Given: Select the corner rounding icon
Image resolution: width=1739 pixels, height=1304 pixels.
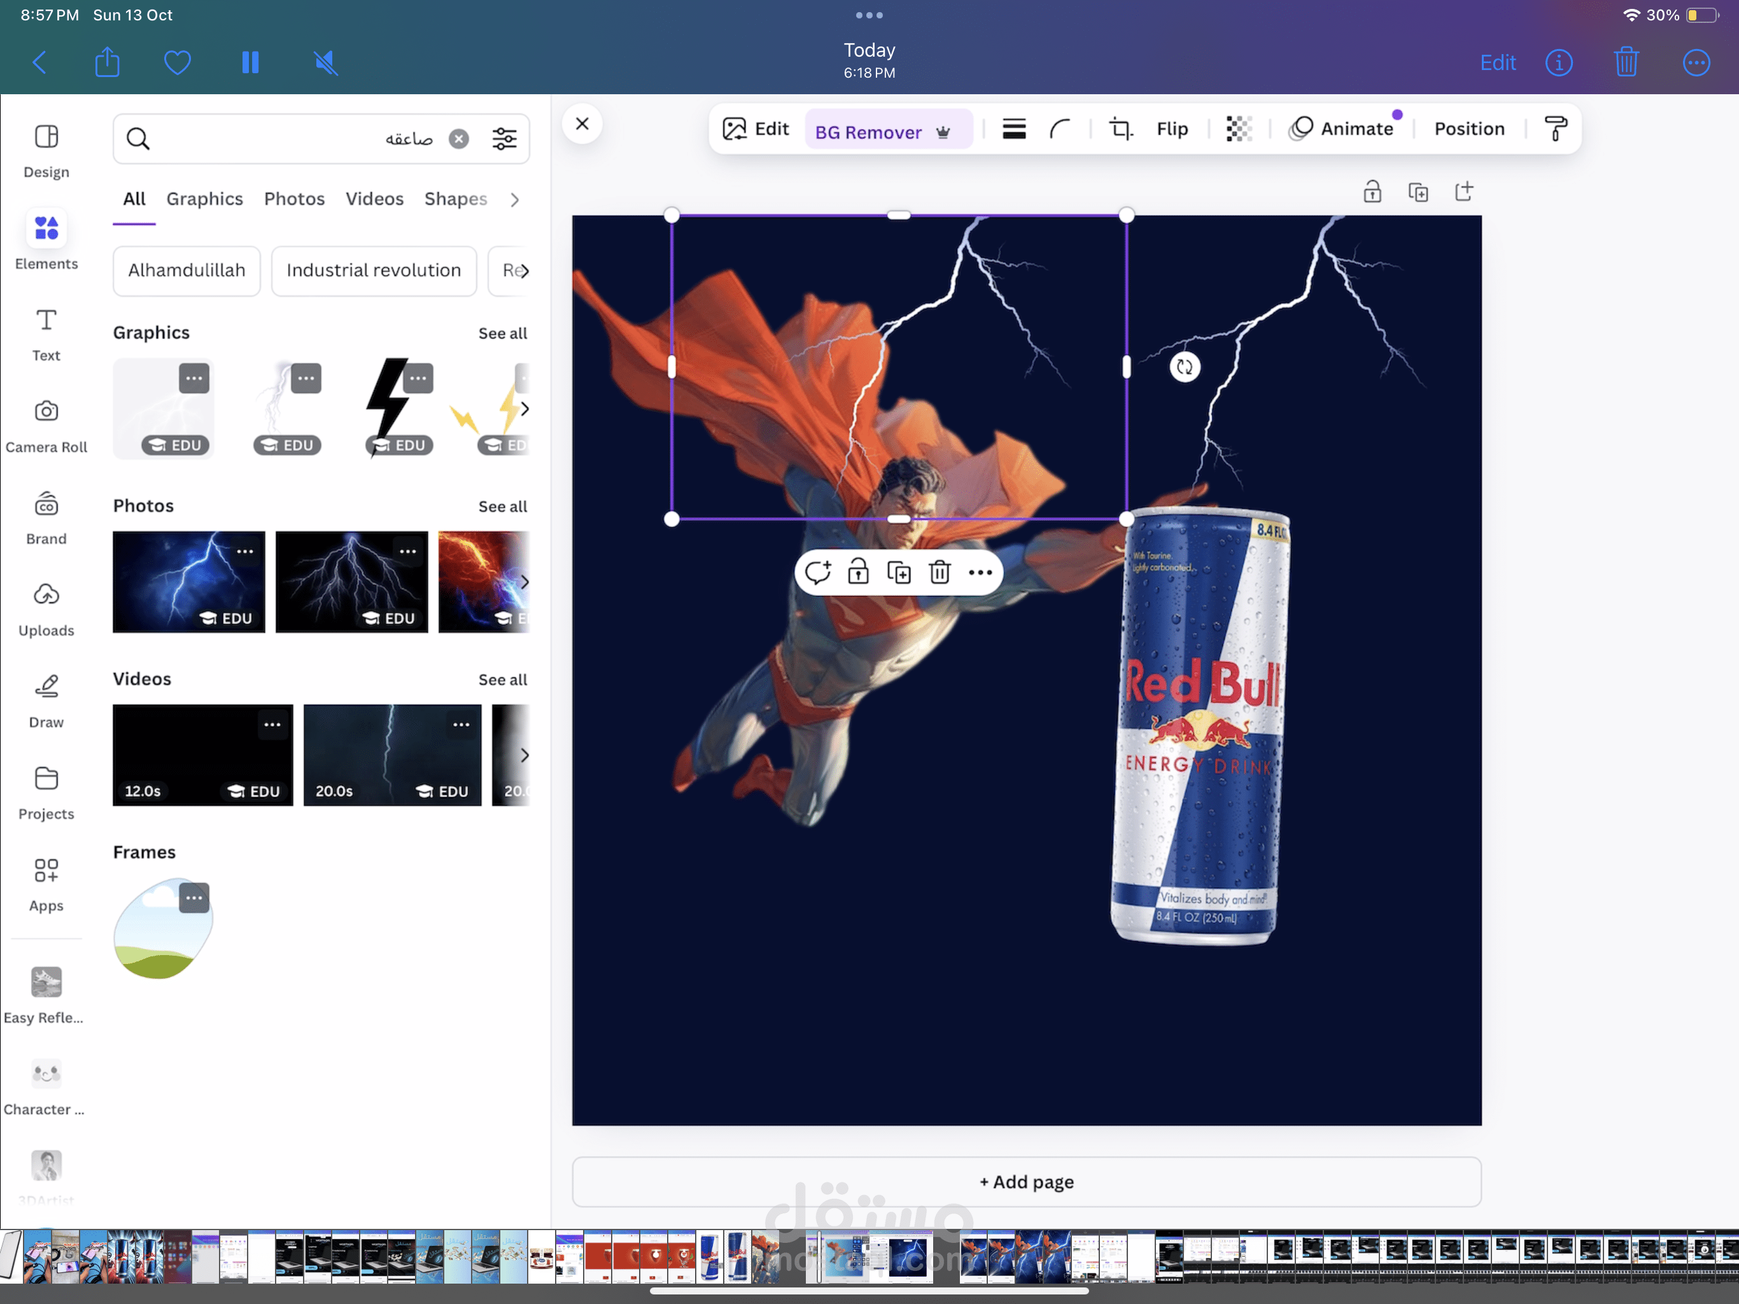Looking at the screenshot, I should [x=1060, y=129].
